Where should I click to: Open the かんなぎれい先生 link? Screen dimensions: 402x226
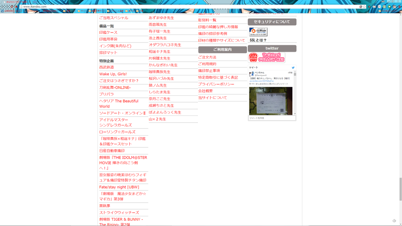coord(163,65)
